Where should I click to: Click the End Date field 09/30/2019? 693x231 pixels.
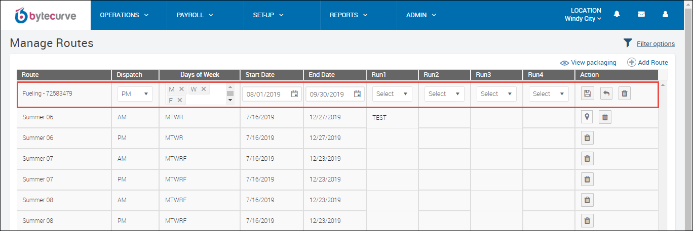[335, 94]
